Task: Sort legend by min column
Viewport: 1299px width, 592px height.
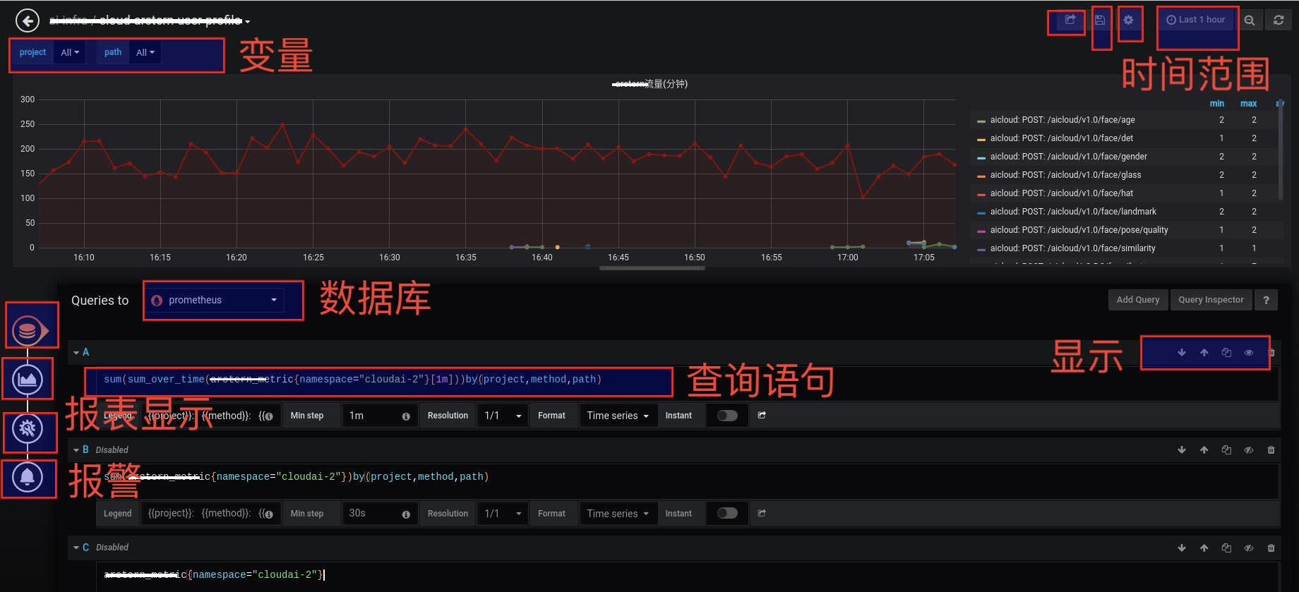Action: (1217, 104)
